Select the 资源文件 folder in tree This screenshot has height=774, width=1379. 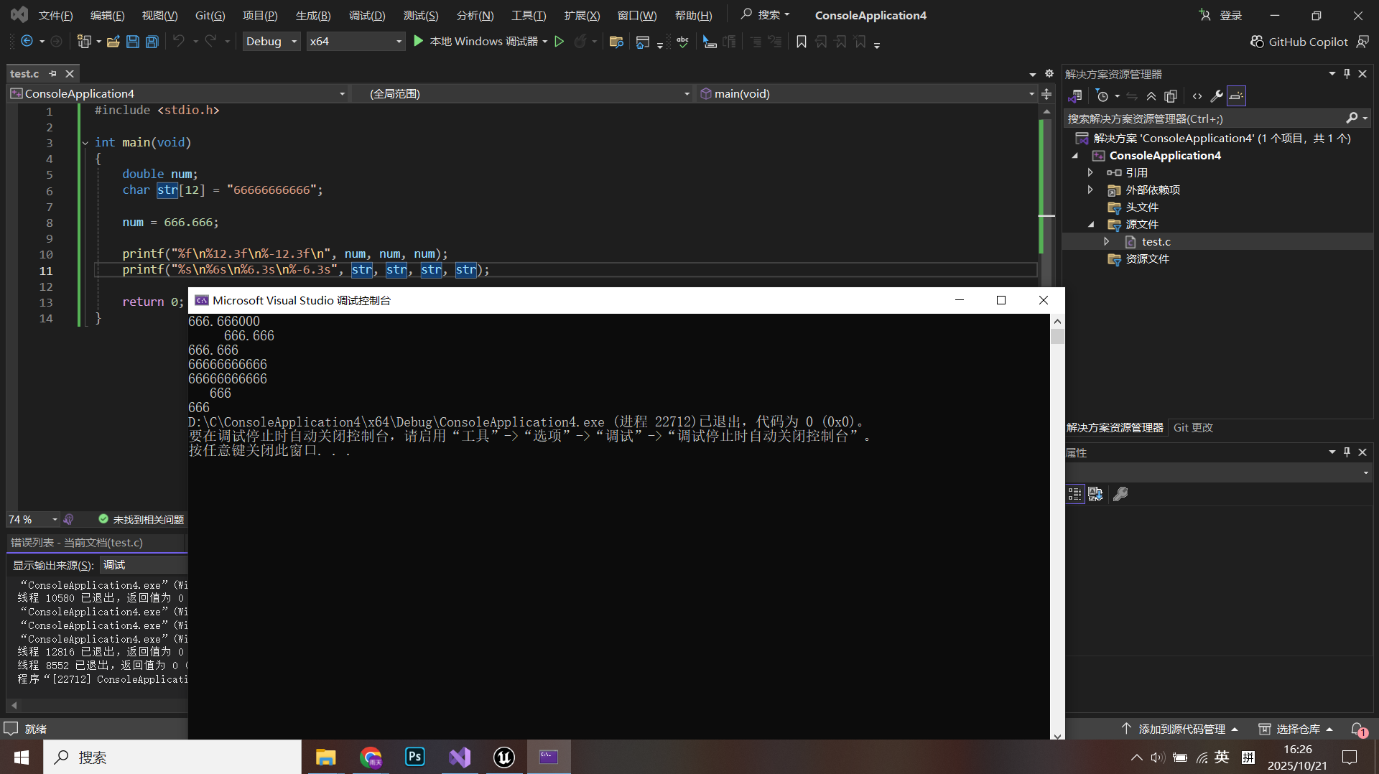(1147, 259)
